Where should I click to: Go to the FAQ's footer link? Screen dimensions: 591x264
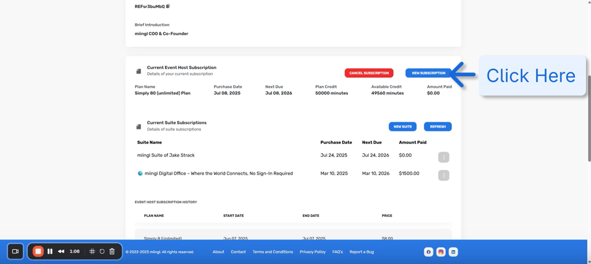click(x=337, y=252)
